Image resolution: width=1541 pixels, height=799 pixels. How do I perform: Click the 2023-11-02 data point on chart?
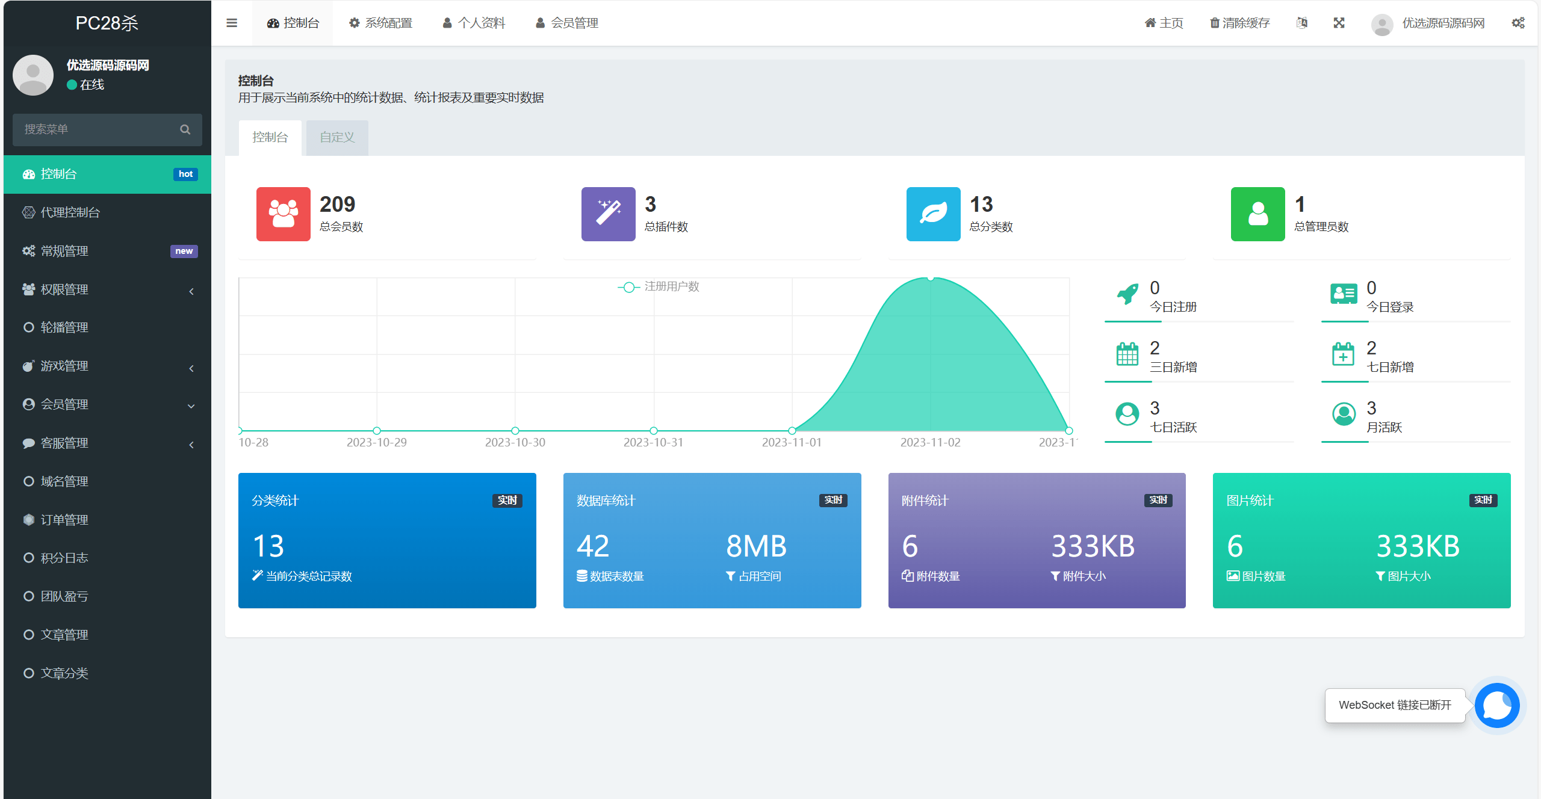click(x=931, y=278)
